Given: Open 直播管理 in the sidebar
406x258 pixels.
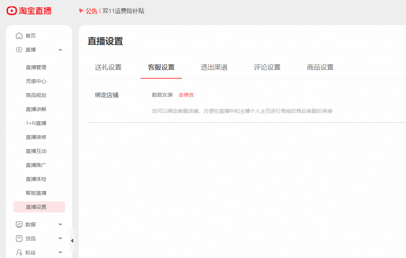Looking at the screenshot, I should coord(36,67).
